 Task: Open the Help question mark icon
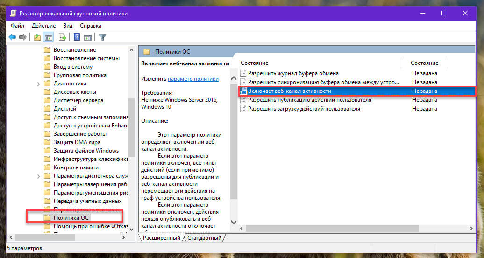[x=77, y=37]
